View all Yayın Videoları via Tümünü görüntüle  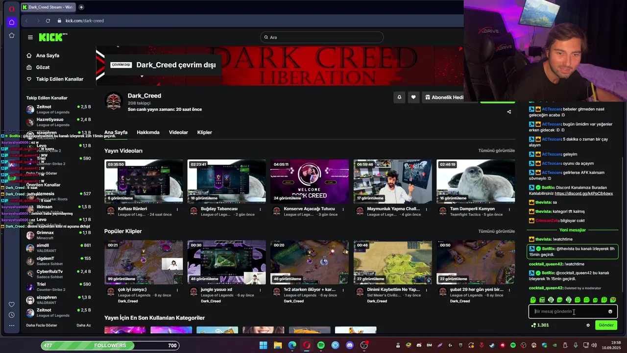pos(496,151)
